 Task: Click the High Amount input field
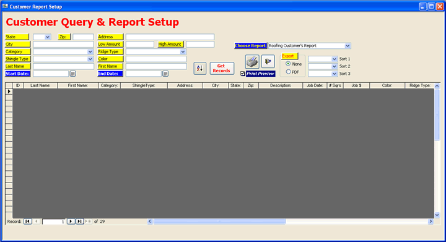tap(200, 45)
